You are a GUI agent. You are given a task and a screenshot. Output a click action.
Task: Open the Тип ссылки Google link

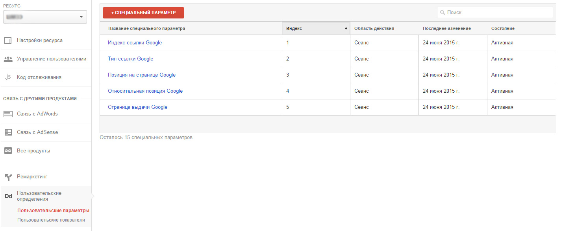tap(131, 59)
